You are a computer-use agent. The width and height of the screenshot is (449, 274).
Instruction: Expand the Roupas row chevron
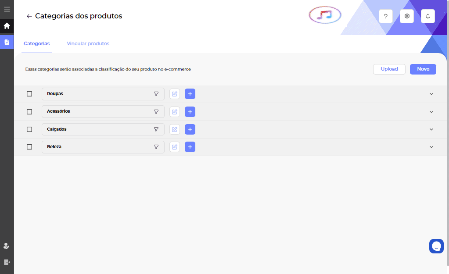click(x=431, y=94)
